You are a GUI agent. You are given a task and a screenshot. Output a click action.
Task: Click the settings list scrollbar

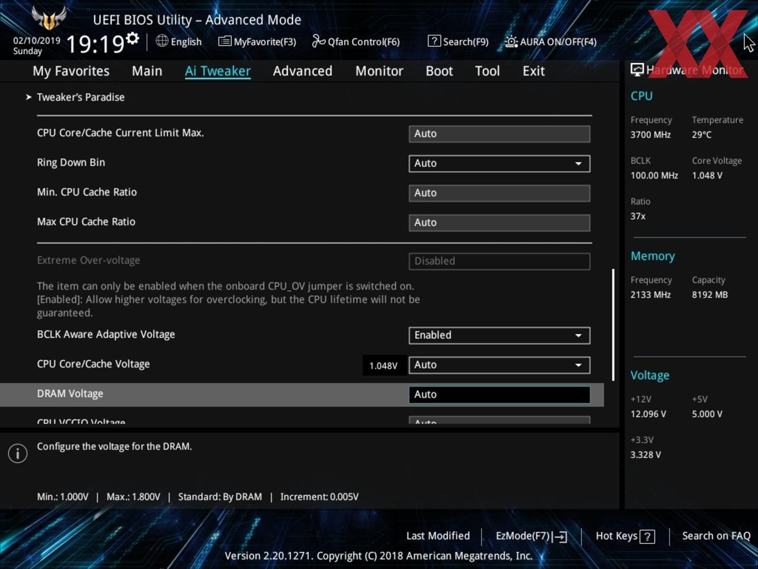click(613, 325)
